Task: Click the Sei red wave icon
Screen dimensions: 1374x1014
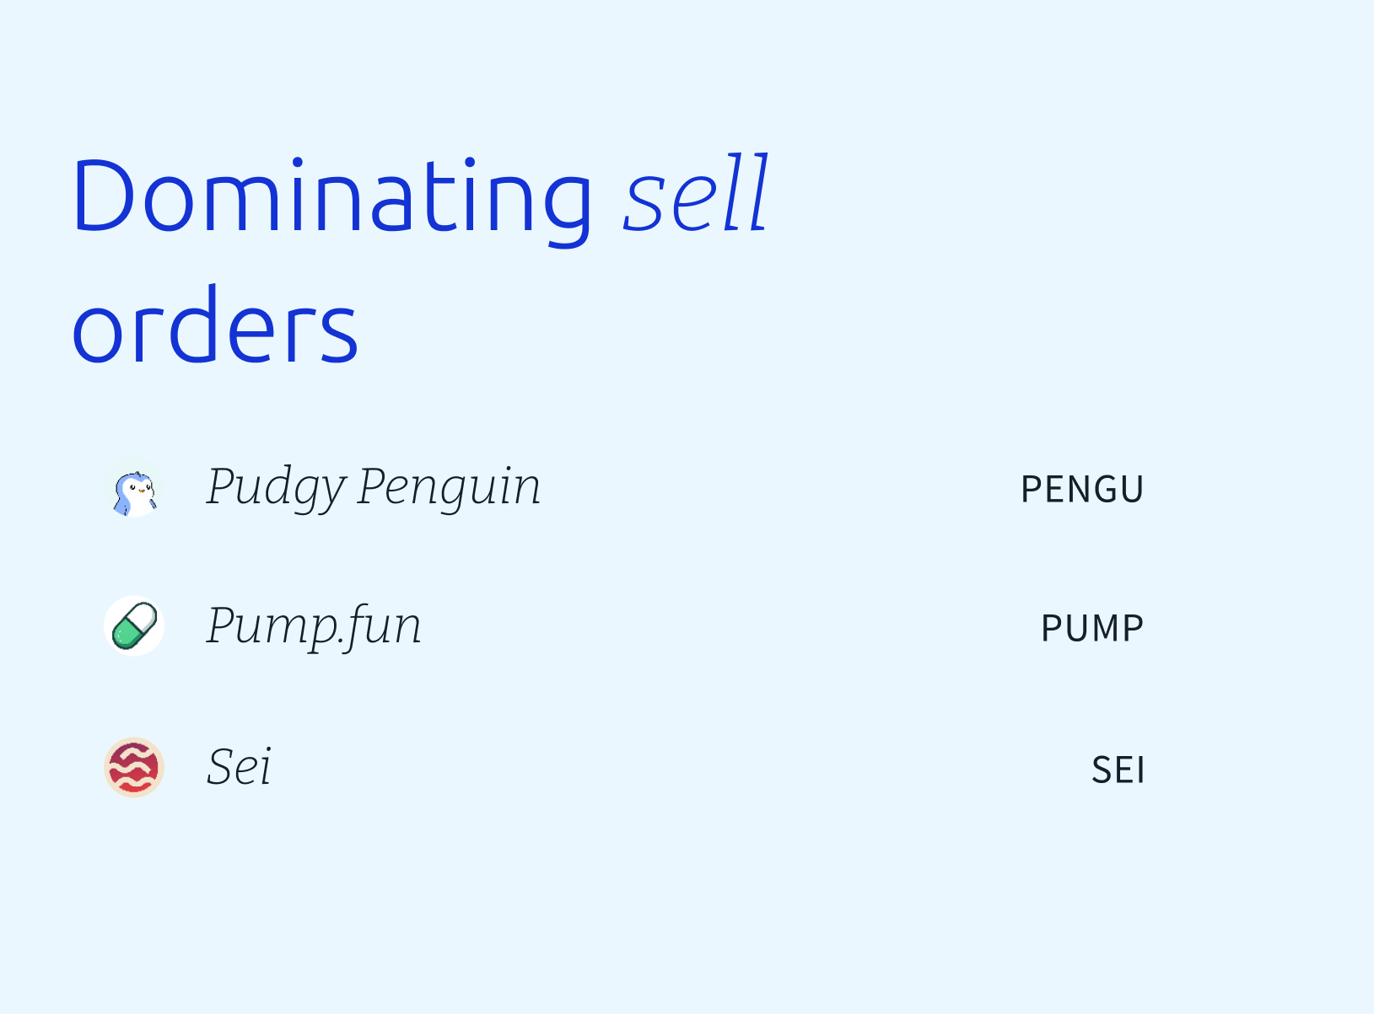Action: [x=134, y=767]
